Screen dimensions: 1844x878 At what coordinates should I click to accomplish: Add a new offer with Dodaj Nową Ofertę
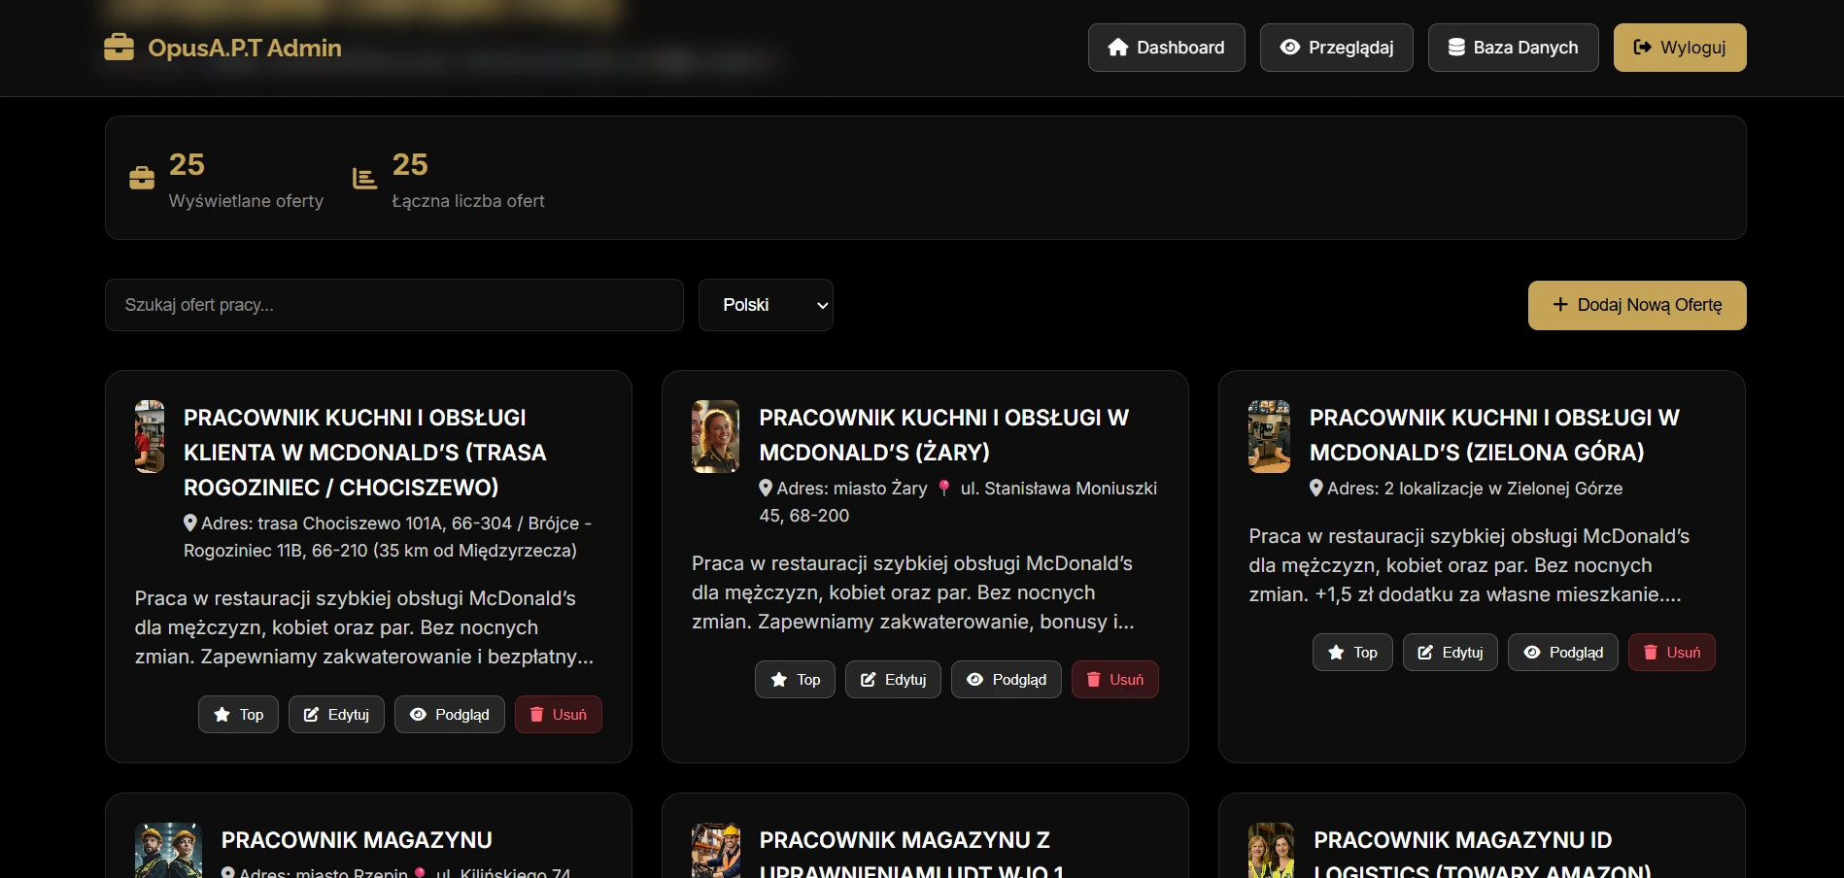pos(1637,305)
